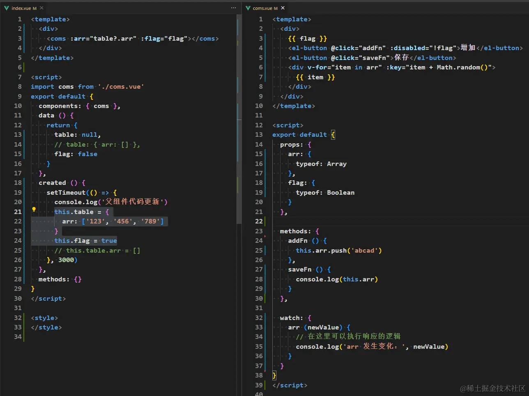
Task: Close the index.vue tab
Action: (x=41, y=8)
